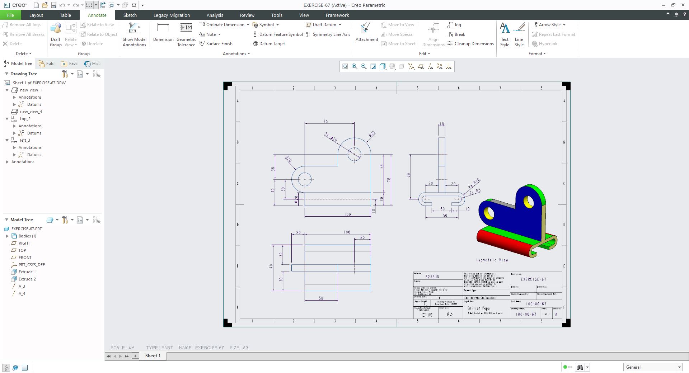
Task: Open the Note dropdown
Action: click(x=219, y=34)
